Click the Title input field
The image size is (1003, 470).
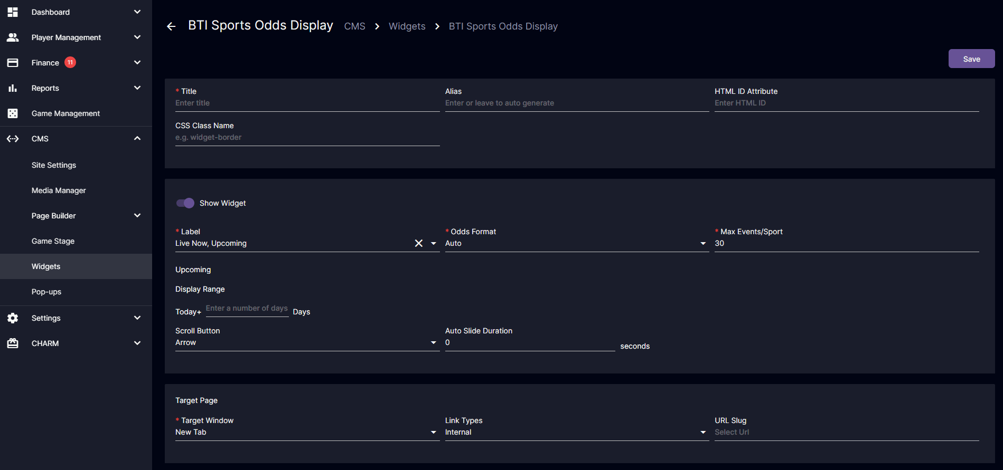point(307,103)
